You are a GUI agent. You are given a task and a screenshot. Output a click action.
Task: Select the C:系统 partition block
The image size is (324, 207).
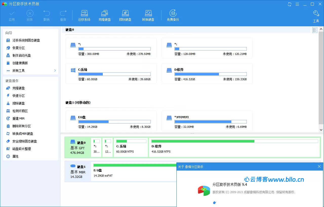(x=131, y=147)
